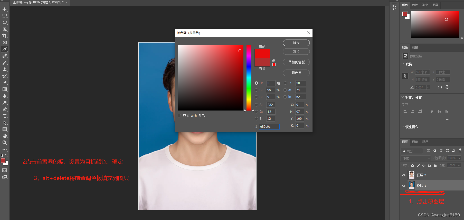The height and width of the screenshot is (220, 464).
Task: Open the rotation angle dropdown
Action: click(428, 87)
